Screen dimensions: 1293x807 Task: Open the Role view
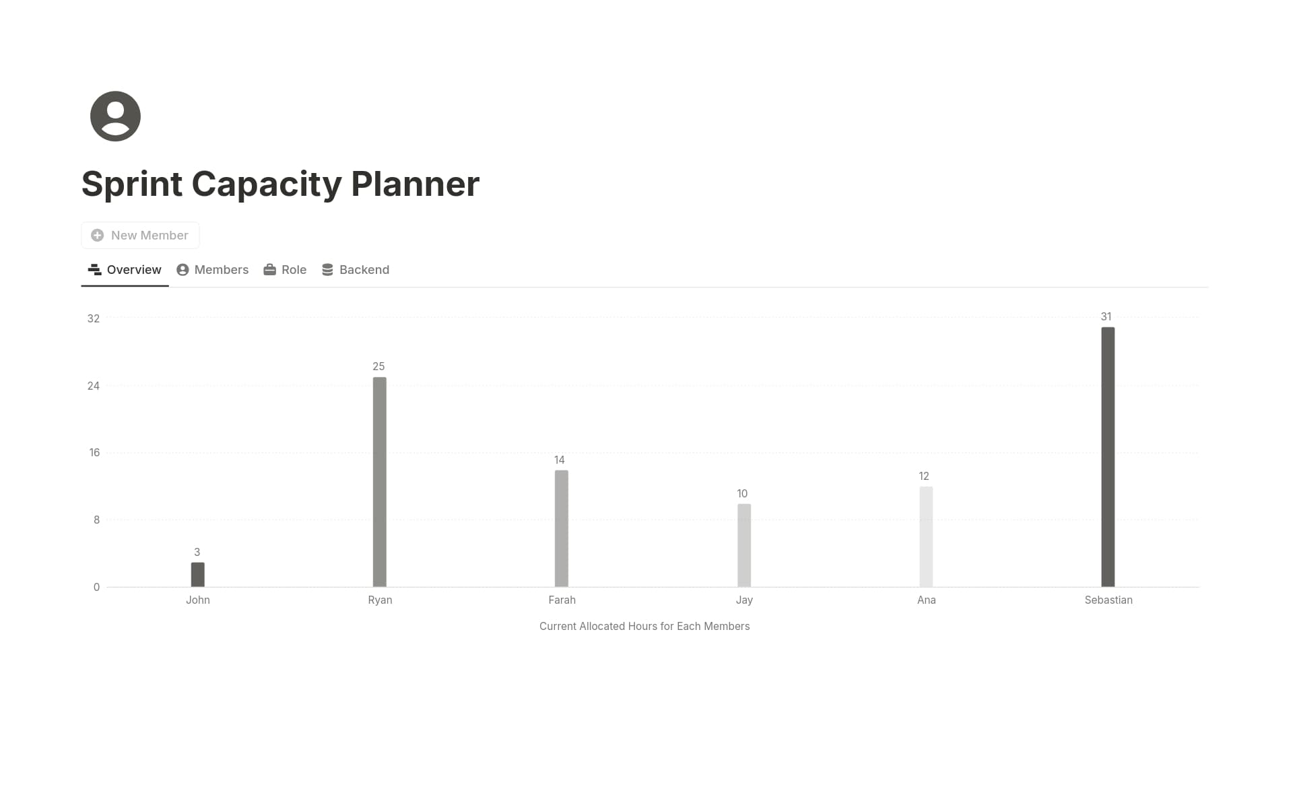point(293,269)
